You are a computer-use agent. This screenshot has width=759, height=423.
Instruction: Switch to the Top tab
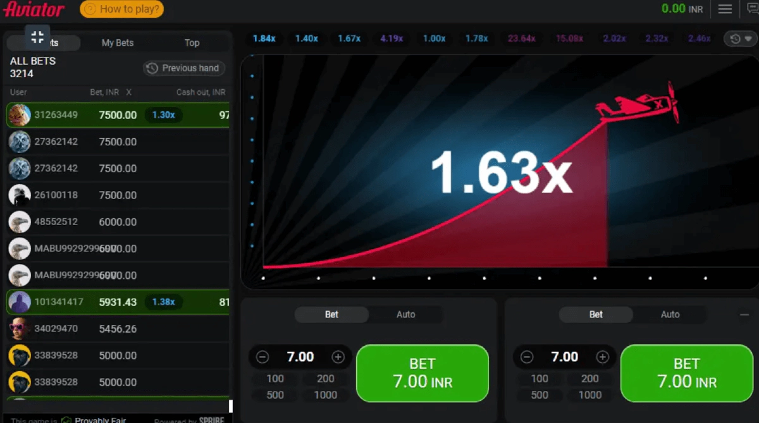pyautogui.click(x=192, y=43)
